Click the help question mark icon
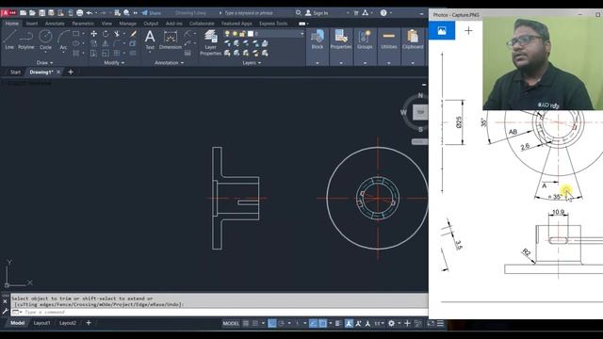Screen dimensions: 603x339 (383, 12)
